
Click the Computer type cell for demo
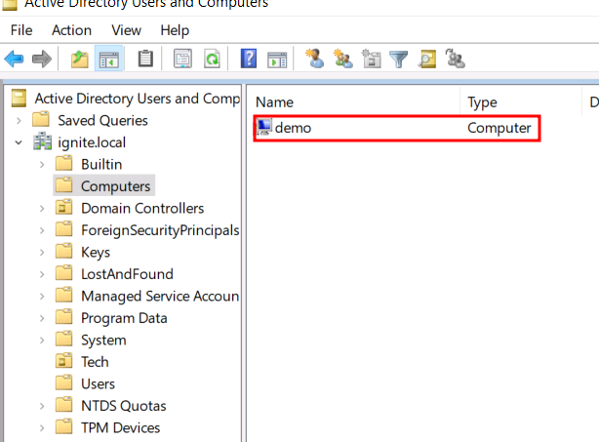coord(499,128)
